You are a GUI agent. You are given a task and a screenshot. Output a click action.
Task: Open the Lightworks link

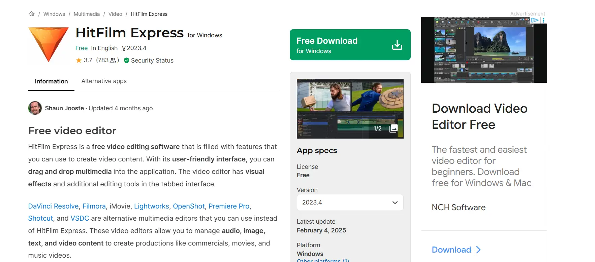pos(152,206)
